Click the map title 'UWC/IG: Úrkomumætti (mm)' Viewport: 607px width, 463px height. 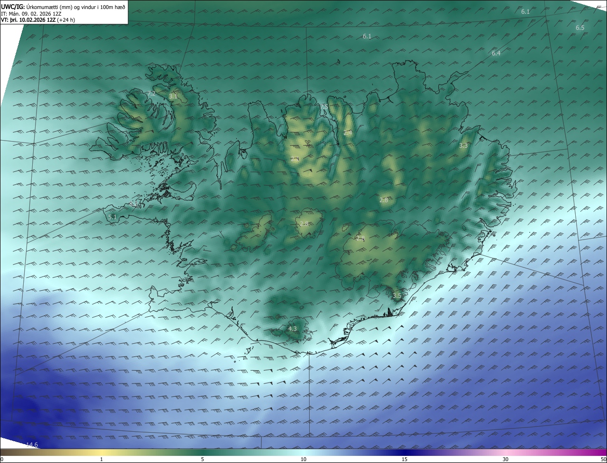(x=37, y=7)
